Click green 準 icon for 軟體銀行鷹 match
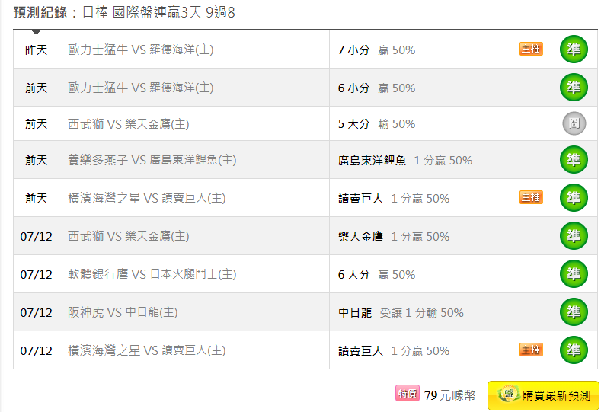601x412 pixels. point(574,274)
